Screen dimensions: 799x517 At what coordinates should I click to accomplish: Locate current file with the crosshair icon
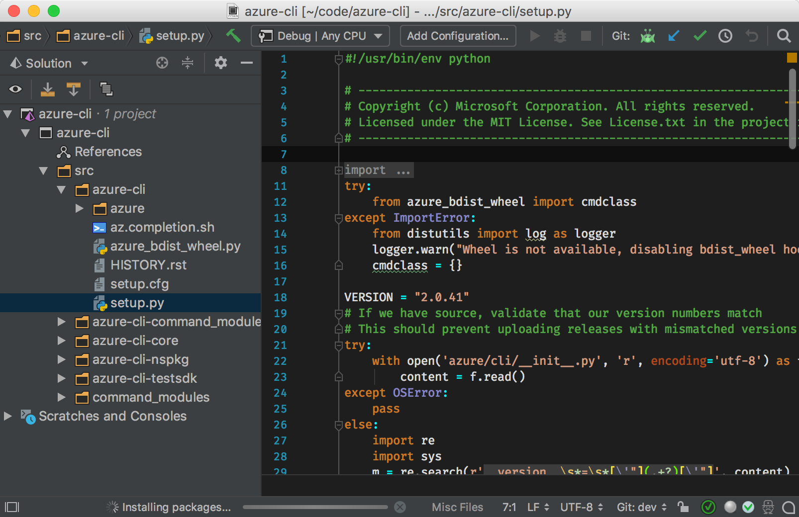coord(162,63)
